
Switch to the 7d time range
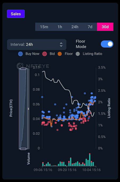coord(90,27)
